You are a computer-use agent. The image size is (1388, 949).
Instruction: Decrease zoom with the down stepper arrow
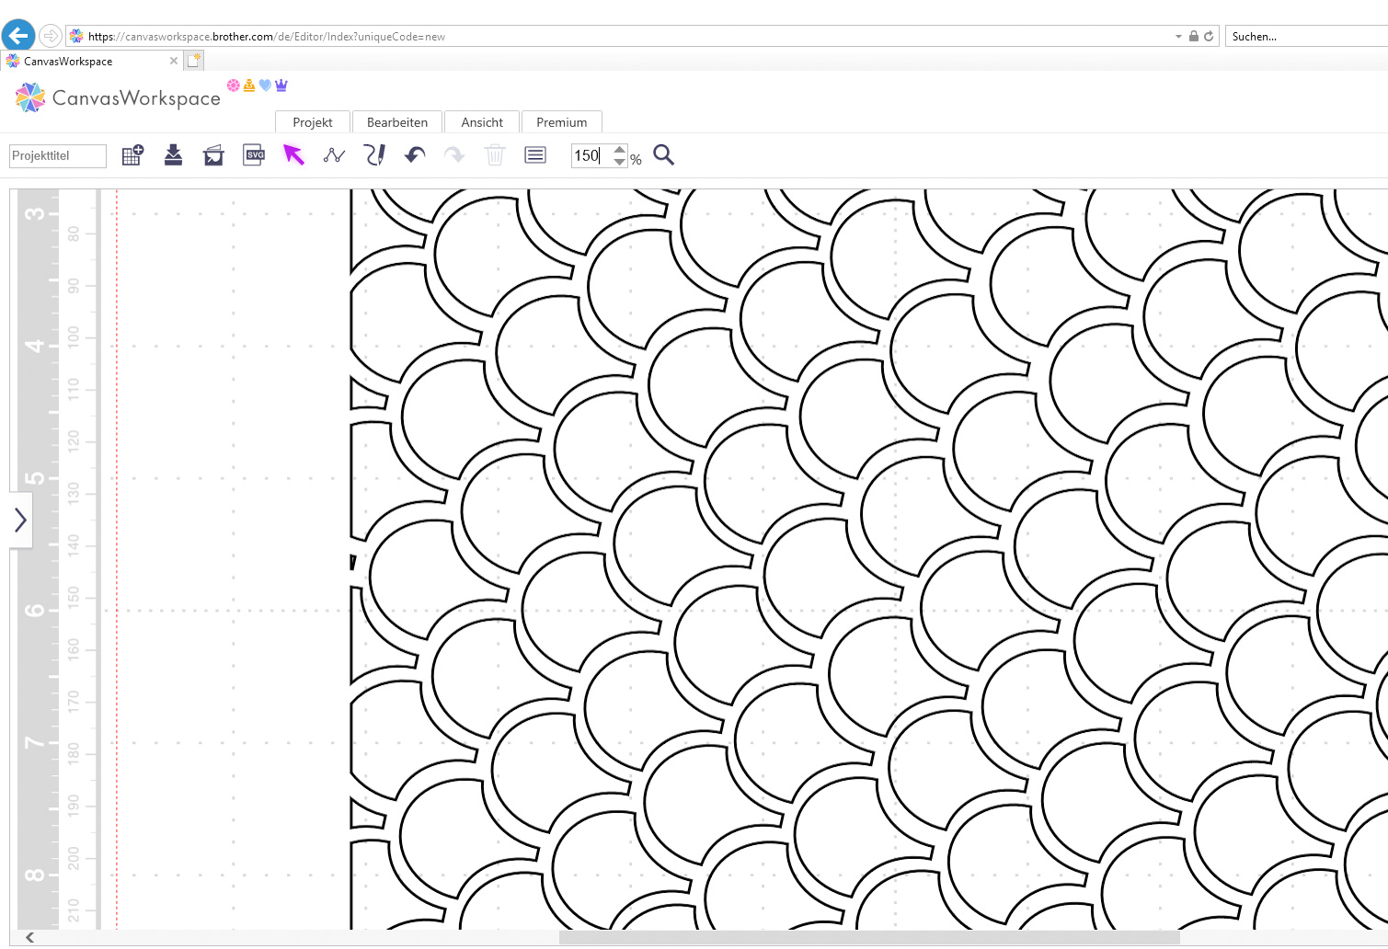tap(620, 162)
